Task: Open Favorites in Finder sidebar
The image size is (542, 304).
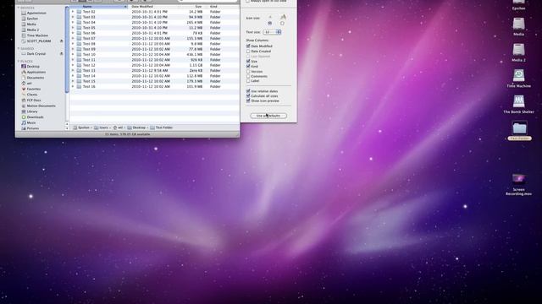Action: coord(31,89)
